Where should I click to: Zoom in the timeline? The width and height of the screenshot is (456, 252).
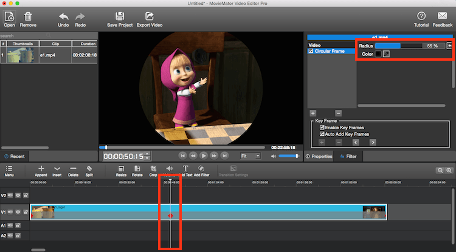(449, 171)
